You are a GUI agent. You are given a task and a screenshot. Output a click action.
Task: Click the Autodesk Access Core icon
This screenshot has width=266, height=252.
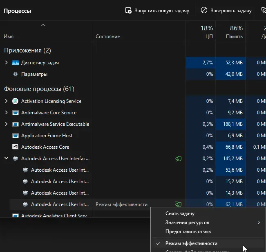[x=16, y=147]
